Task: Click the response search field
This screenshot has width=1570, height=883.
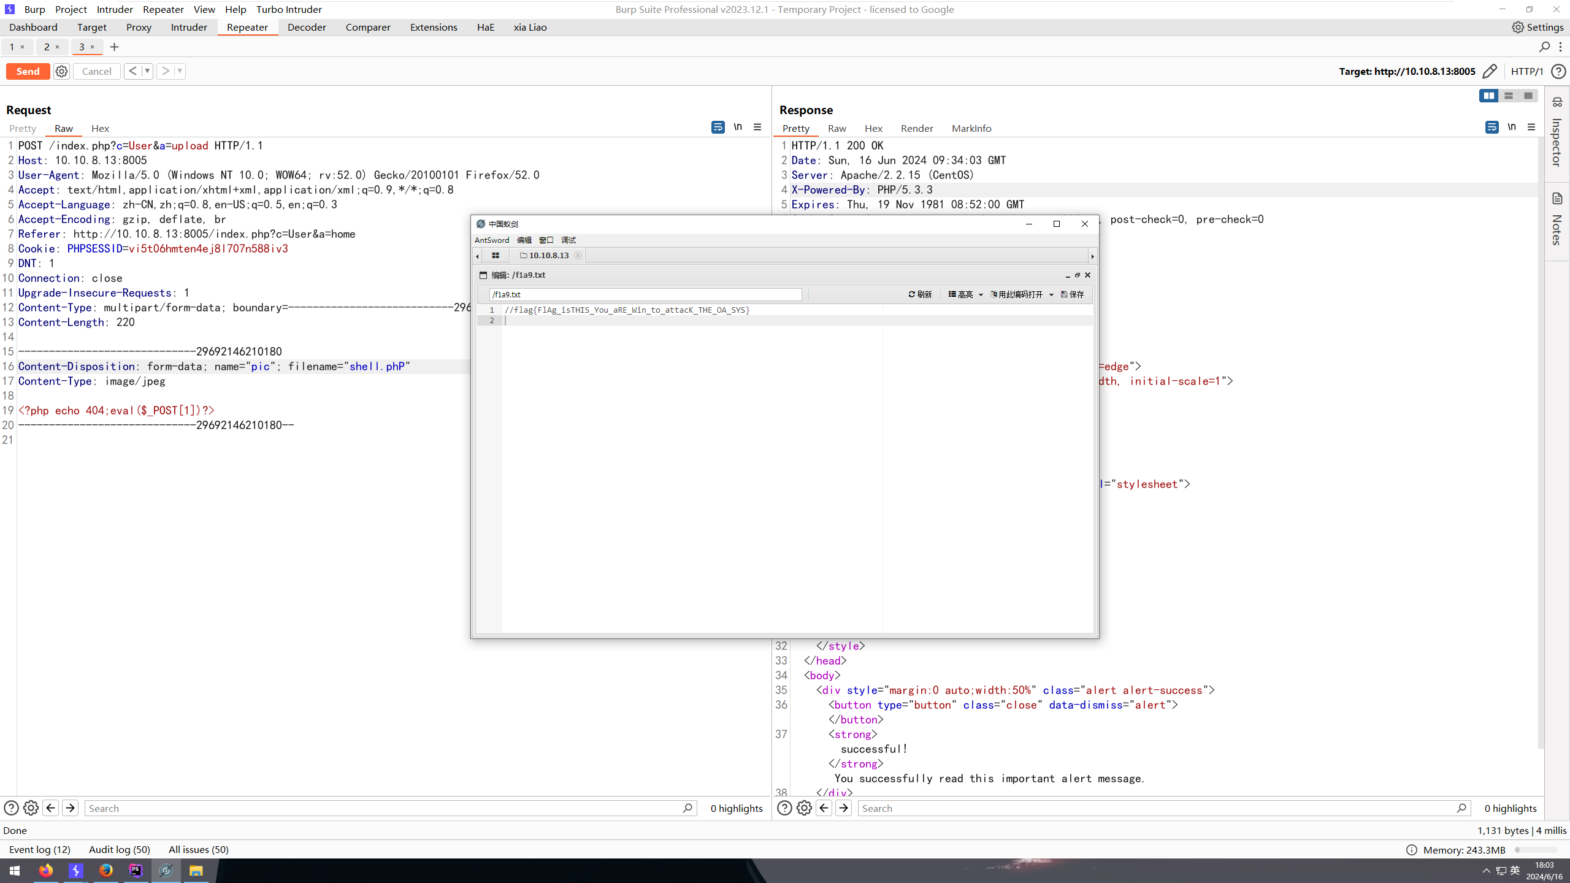Action: [1164, 808]
